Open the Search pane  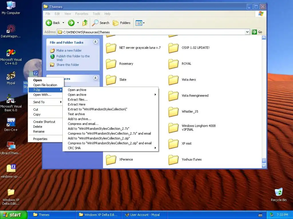tap(101, 23)
